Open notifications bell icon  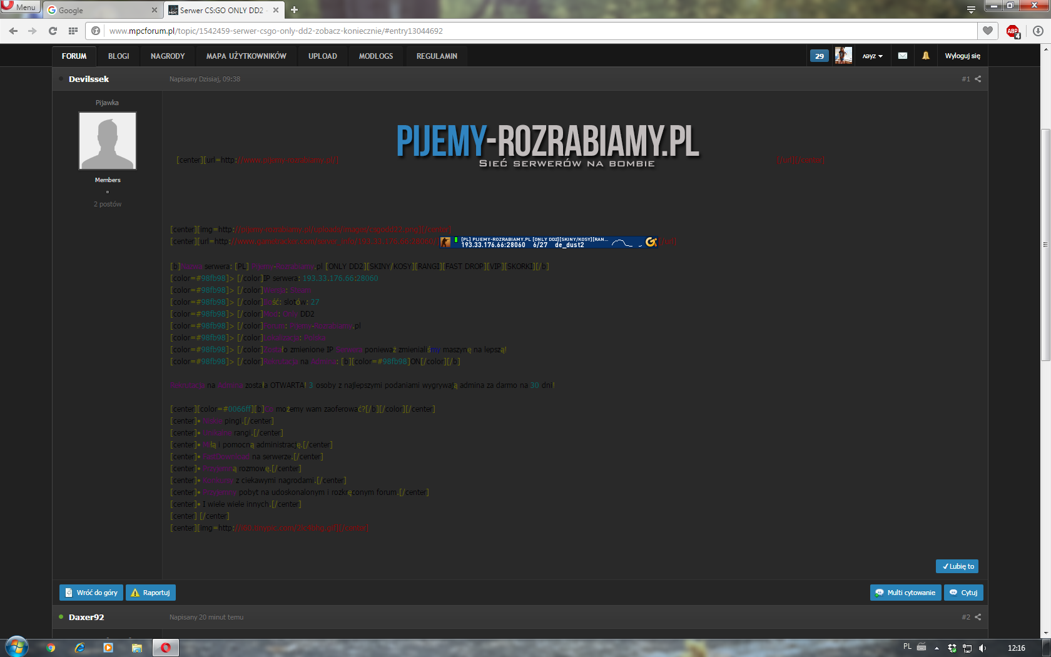point(926,56)
